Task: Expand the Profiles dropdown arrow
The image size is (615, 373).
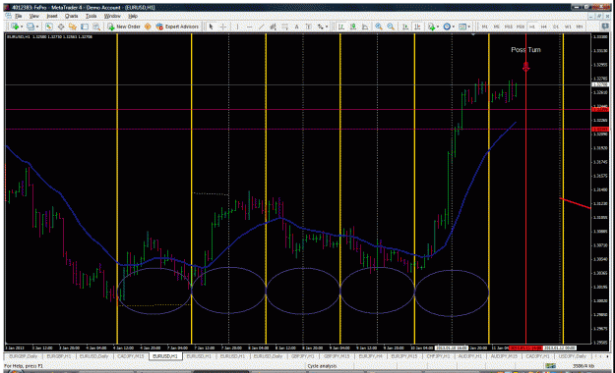Action: click(x=37, y=27)
